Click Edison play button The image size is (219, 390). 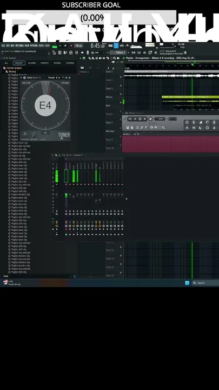[x=135, y=119]
